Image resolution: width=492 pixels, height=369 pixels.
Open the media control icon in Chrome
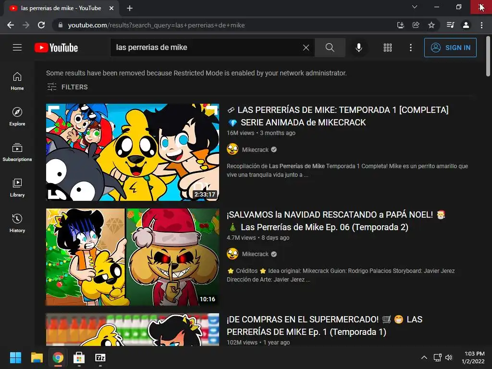click(451, 25)
